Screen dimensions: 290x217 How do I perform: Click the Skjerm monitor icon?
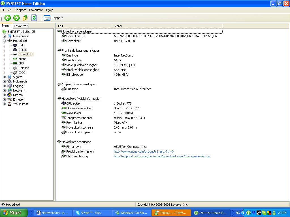(x=10, y=77)
